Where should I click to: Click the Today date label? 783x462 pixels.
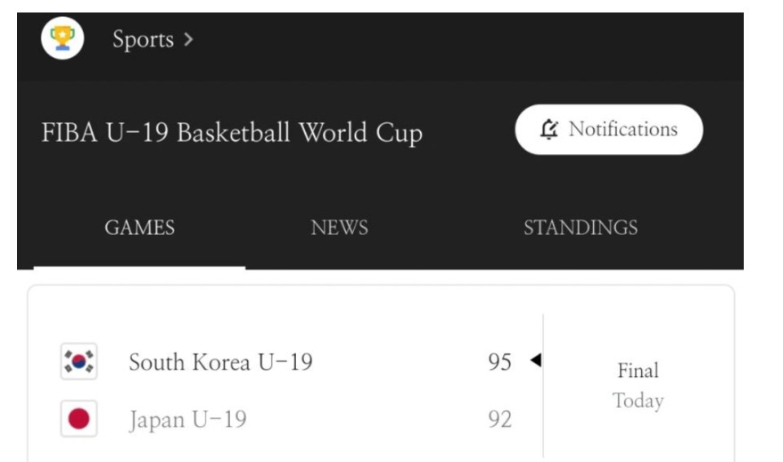pyautogui.click(x=638, y=401)
